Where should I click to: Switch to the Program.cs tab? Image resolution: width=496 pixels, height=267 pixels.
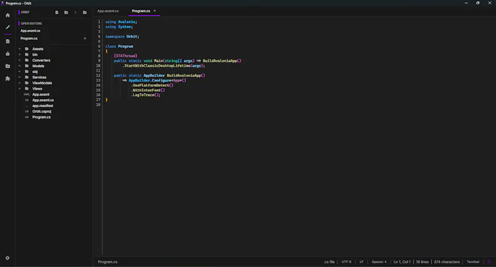pos(141,11)
